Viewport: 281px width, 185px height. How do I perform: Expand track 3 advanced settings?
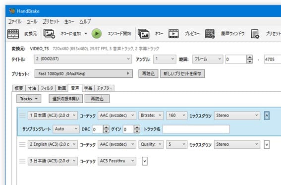145,161
